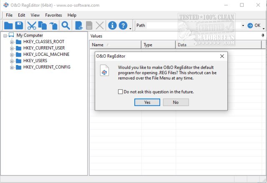Image resolution: width=267 pixels, height=183 pixels.
Task: Collapse the My Computer tree node
Action: tap(5, 36)
